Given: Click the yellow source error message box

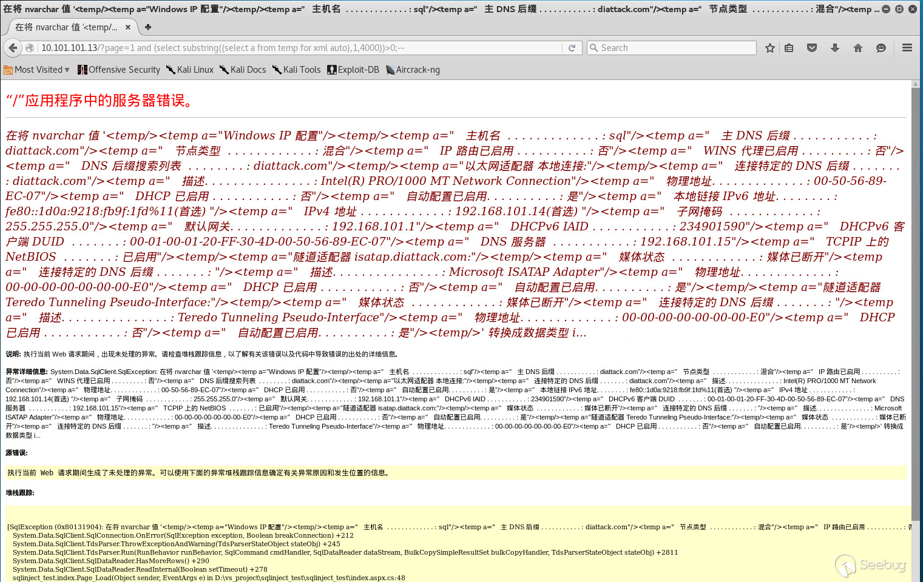Looking at the screenshot, I should (456, 473).
